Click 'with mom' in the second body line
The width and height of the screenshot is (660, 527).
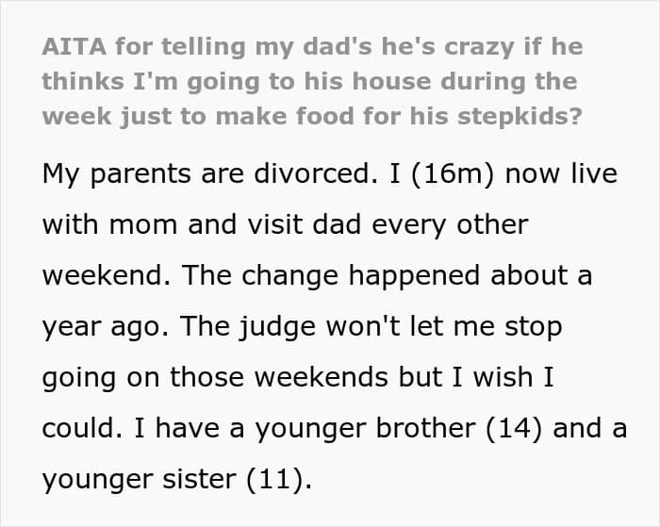click(x=109, y=224)
